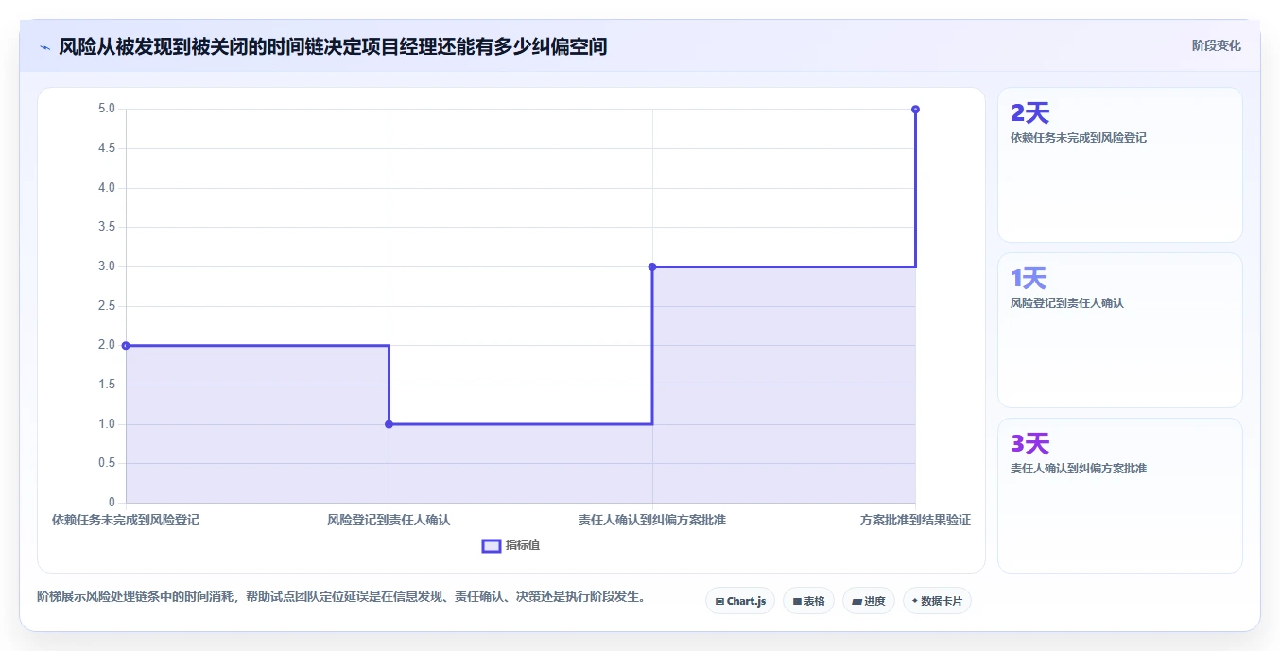
Task: Select the 1天 stat card
Action: pos(1119,330)
